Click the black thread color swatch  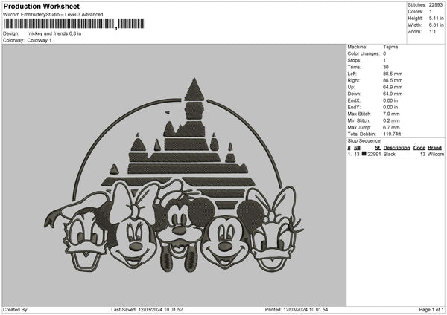pyautogui.click(x=364, y=154)
